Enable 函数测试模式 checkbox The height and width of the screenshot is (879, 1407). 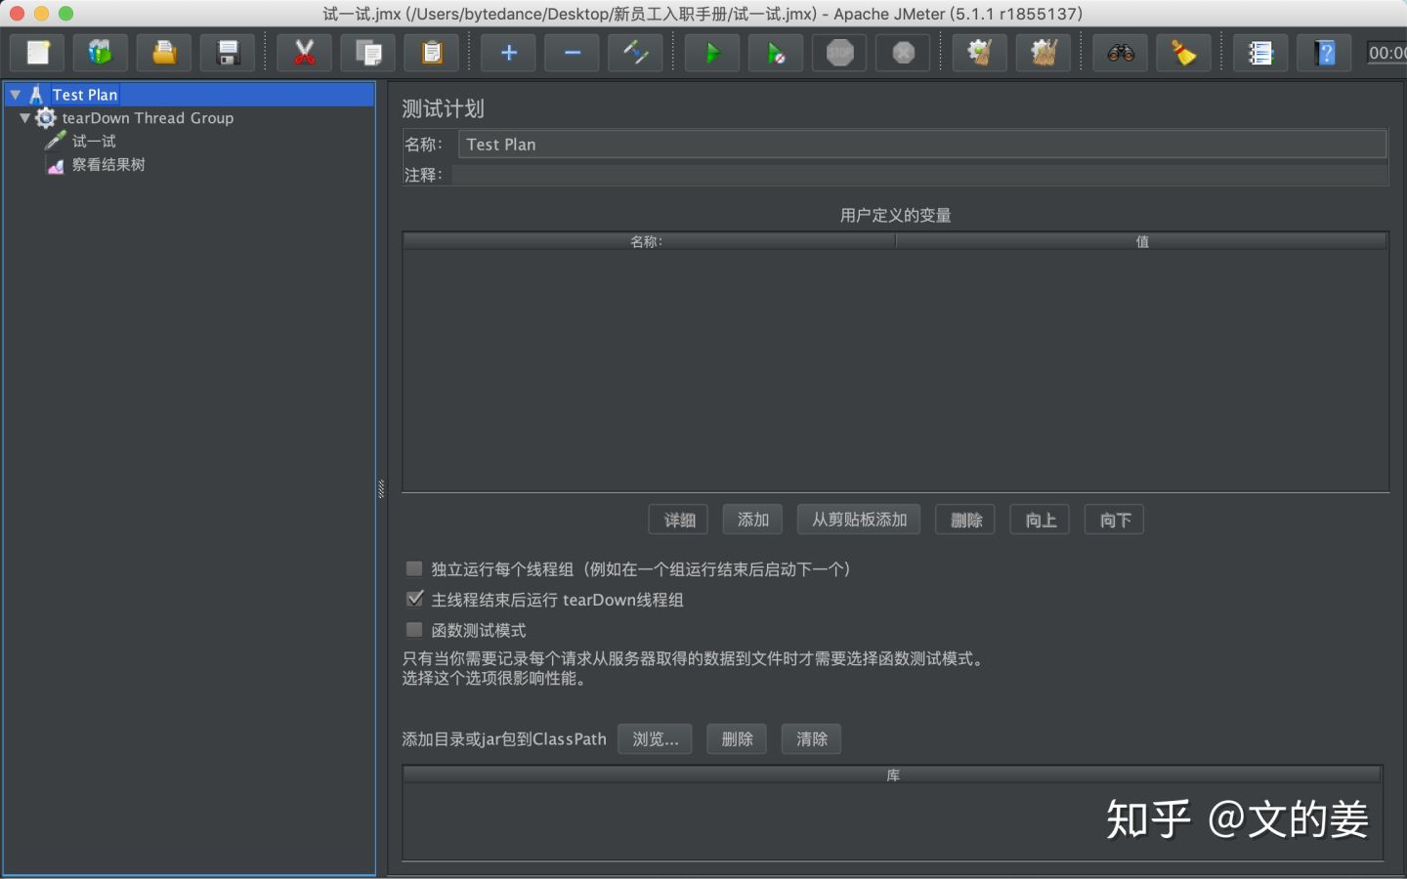414,630
